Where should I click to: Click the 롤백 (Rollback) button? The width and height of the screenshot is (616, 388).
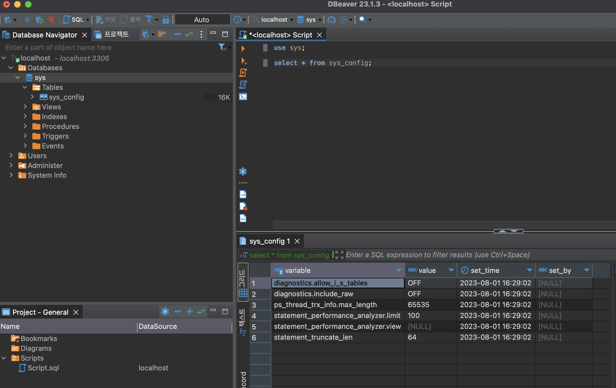coord(131,20)
